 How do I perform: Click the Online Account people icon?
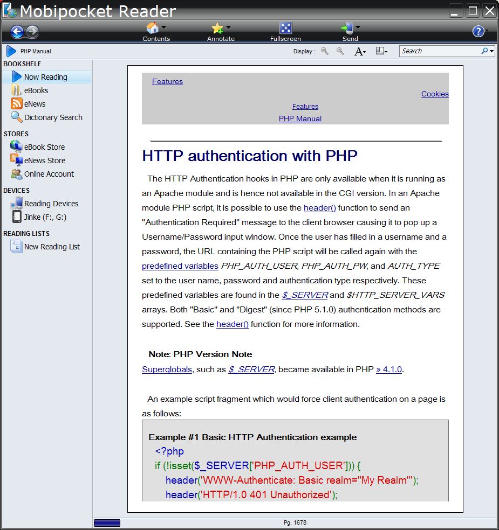click(x=16, y=174)
